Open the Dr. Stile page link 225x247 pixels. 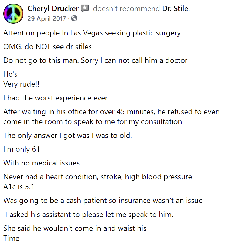tap(175, 9)
